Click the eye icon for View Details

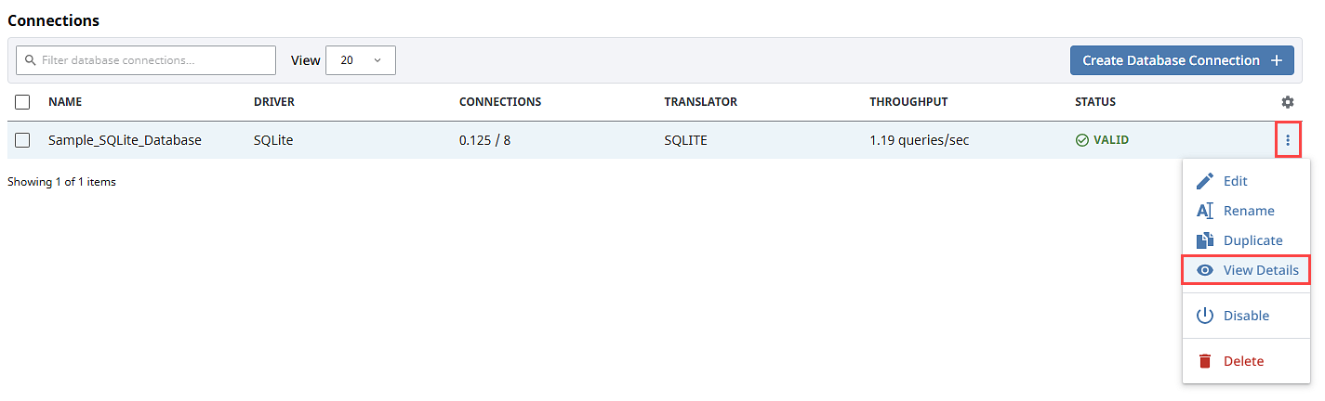[x=1205, y=270]
